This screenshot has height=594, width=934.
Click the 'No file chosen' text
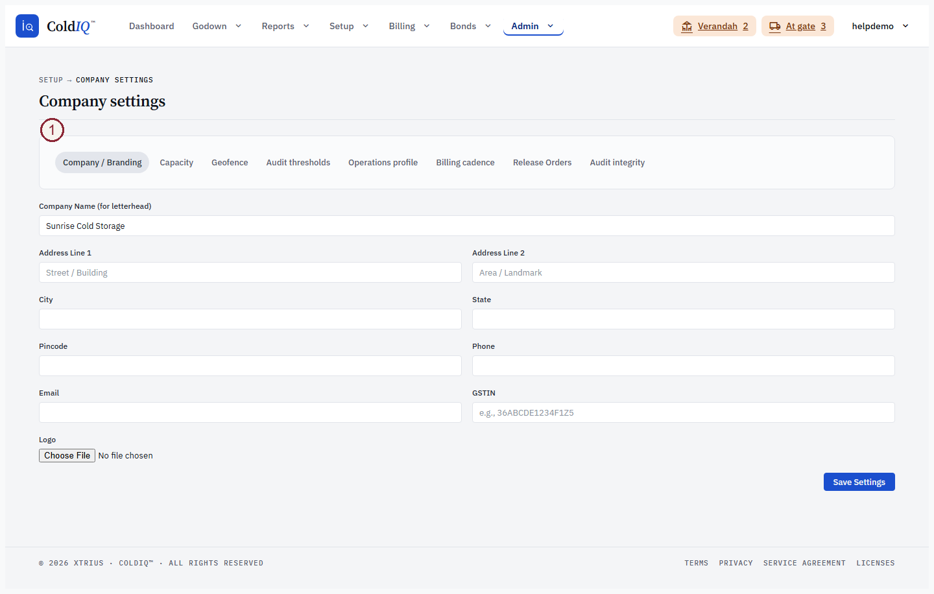tap(126, 456)
